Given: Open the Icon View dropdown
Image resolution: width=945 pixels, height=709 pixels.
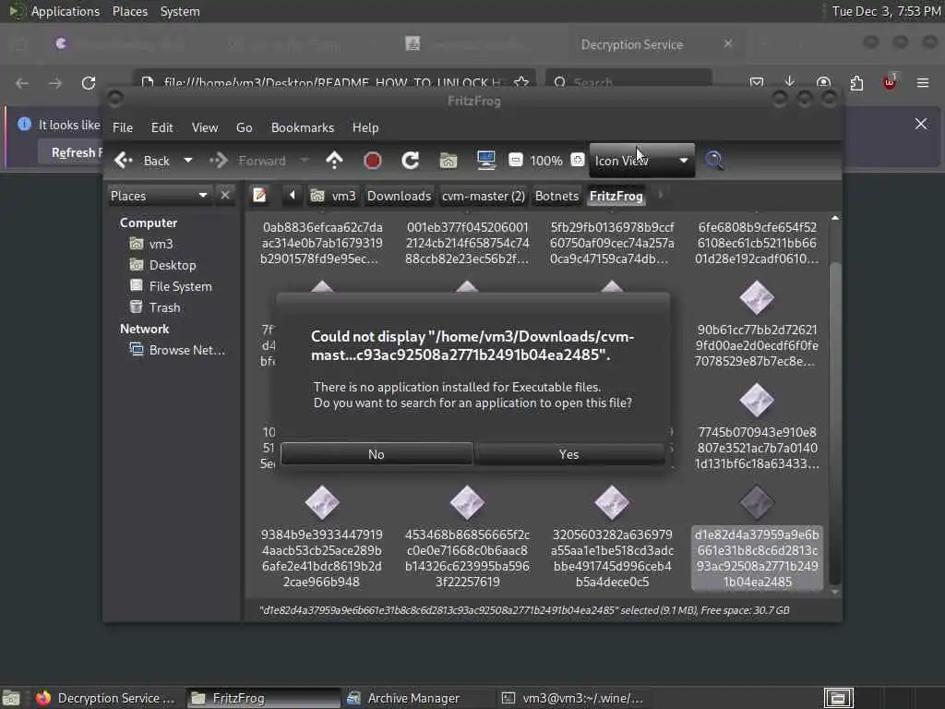Looking at the screenshot, I should coord(642,161).
